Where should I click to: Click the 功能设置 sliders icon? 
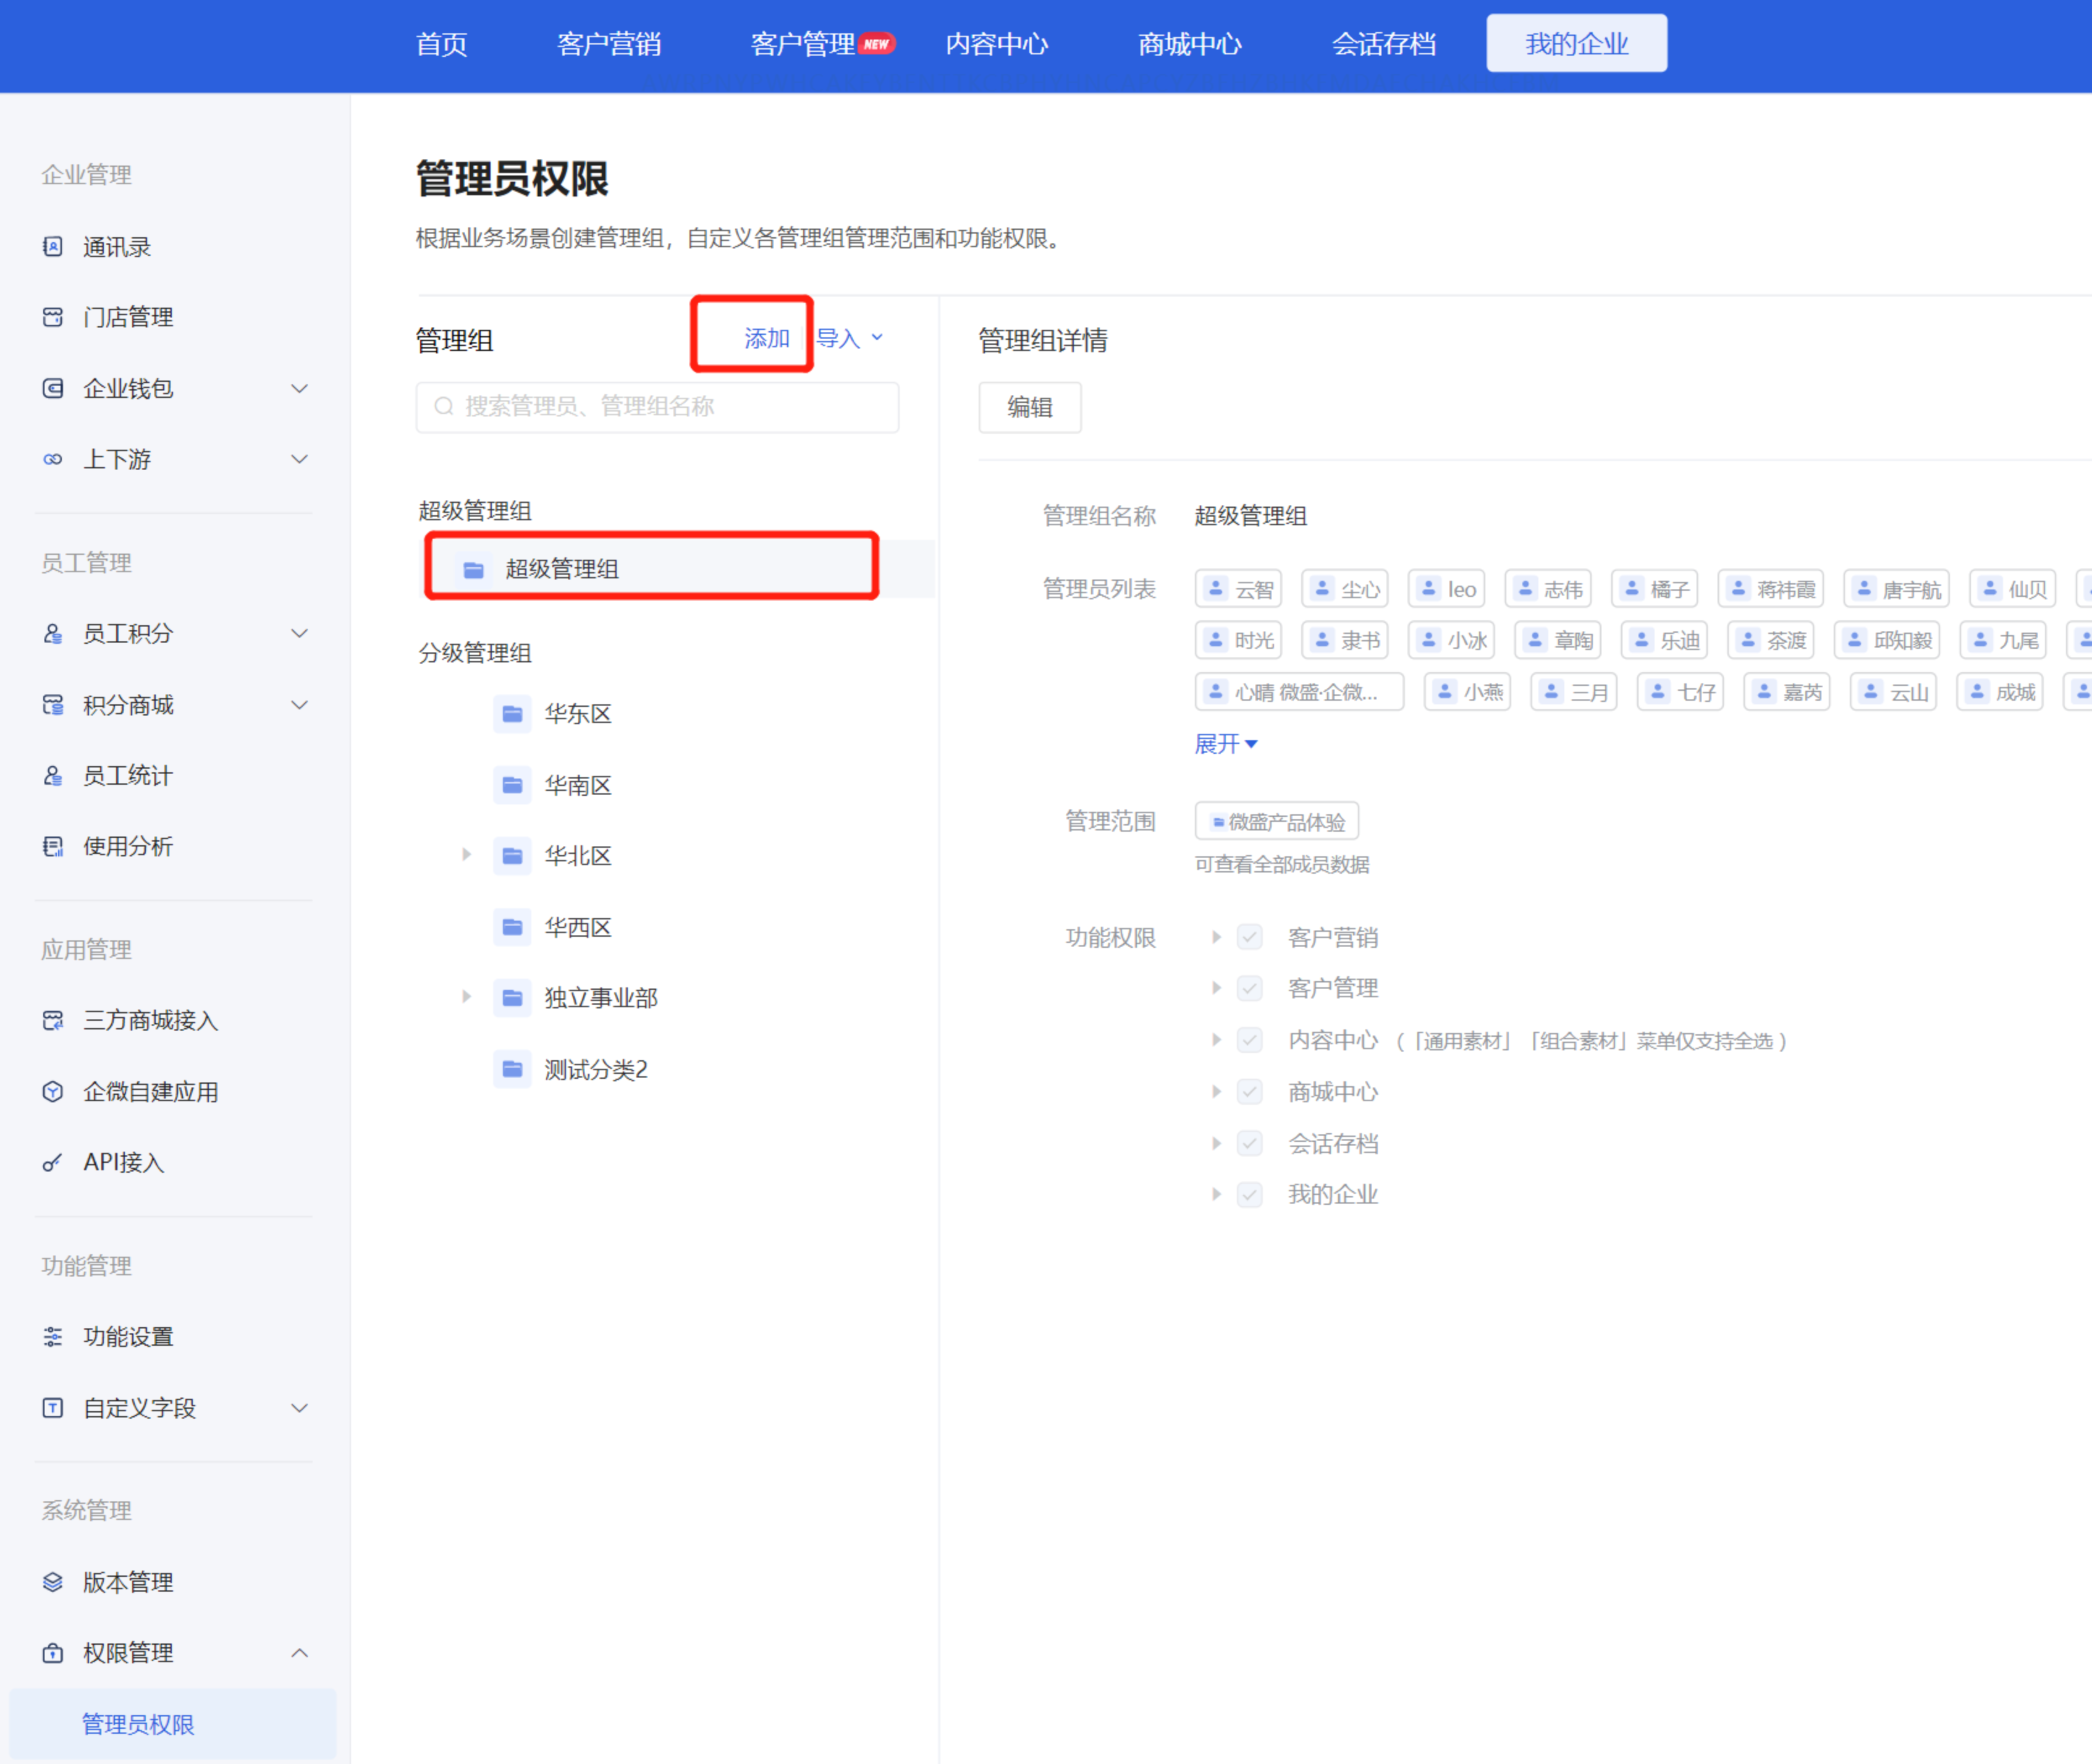pyautogui.click(x=53, y=1337)
